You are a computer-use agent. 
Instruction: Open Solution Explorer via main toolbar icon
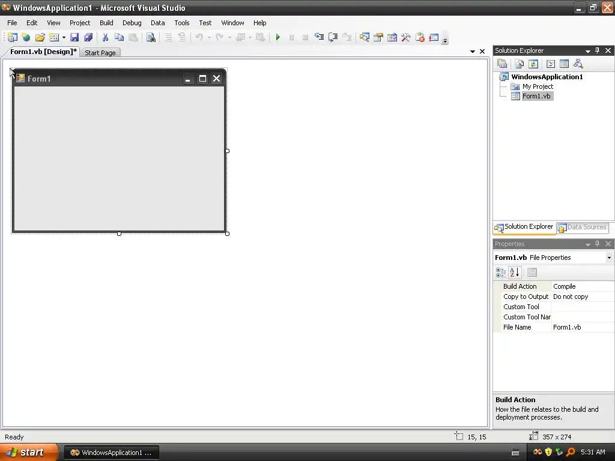point(365,37)
